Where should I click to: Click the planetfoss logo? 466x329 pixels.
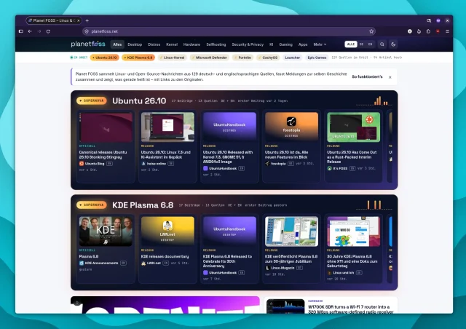(88, 44)
